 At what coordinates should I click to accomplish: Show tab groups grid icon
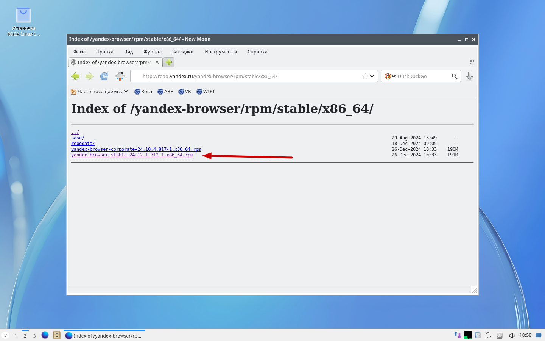point(472,62)
